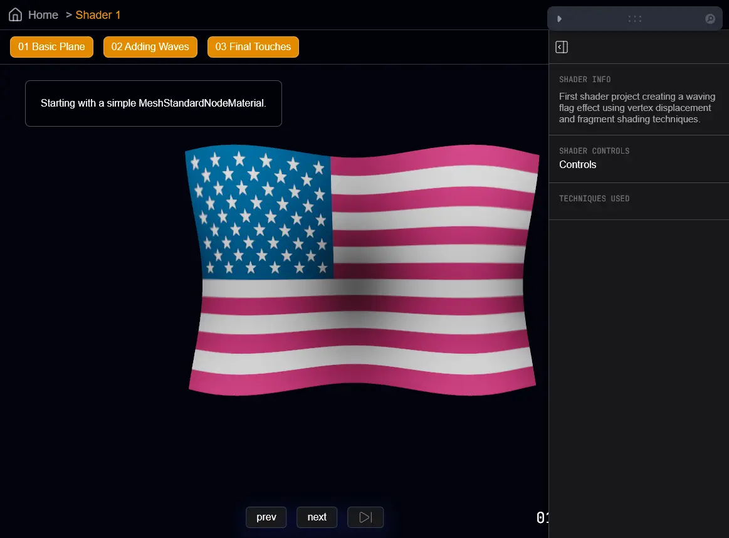This screenshot has height=538, width=729.
Task: Collapse the sidebar with the panel icon
Action: click(562, 47)
